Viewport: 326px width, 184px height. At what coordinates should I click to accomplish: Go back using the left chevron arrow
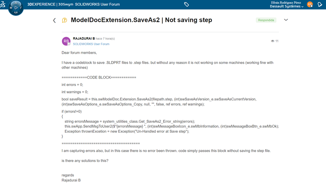point(55,21)
